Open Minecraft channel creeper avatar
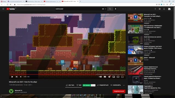The width and height of the screenshot is (175, 98). (x=11, y=91)
